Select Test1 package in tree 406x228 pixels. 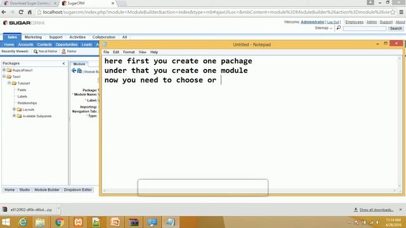click(x=16, y=77)
